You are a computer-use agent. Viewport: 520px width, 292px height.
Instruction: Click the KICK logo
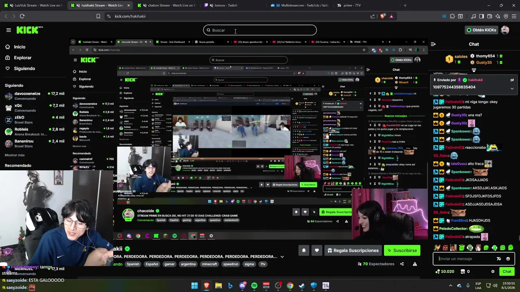coord(29,30)
